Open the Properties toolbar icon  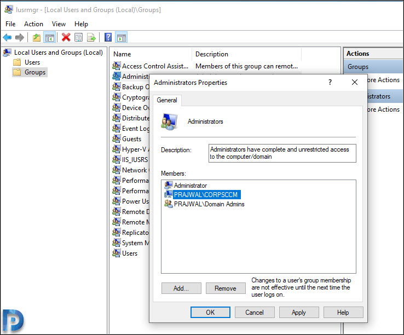point(79,38)
